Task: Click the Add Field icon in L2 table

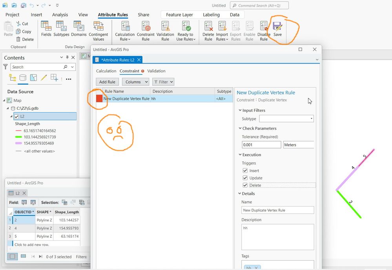Action: point(24,202)
